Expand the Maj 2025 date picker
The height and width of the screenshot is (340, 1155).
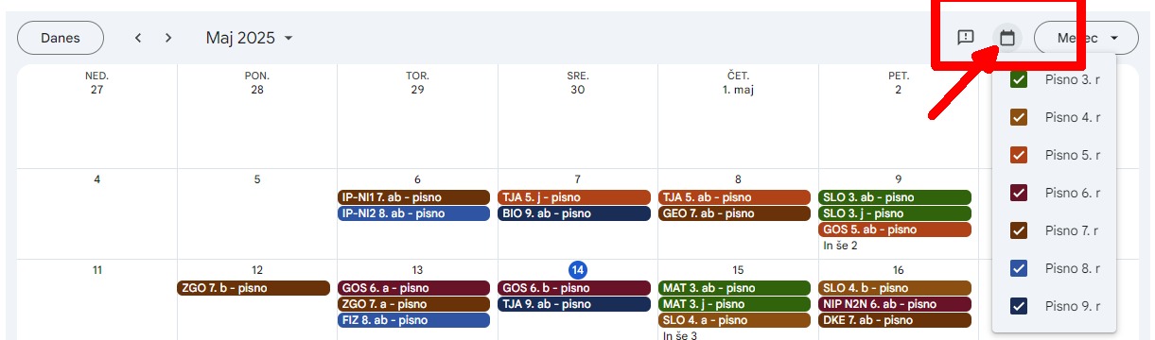(x=250, y=38)
